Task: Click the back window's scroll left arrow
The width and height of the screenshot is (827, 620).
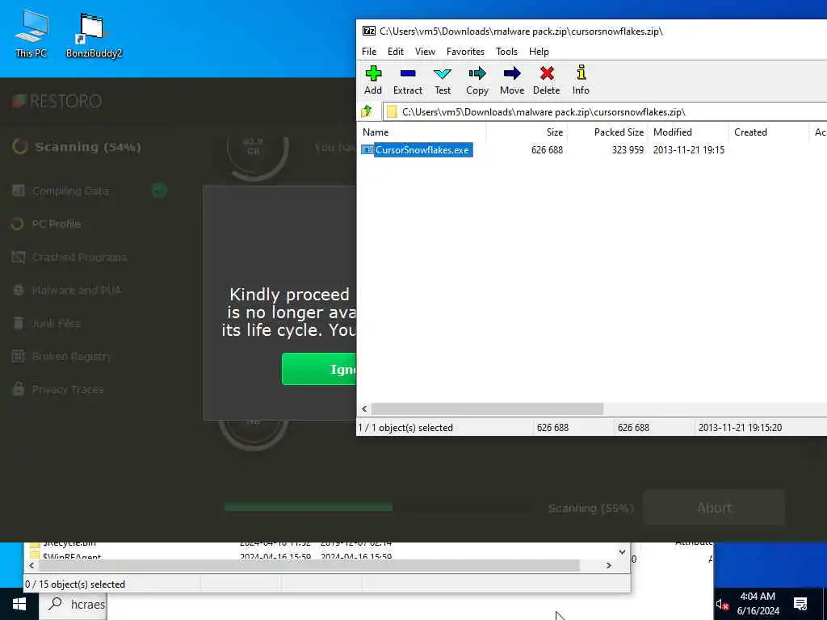Action: point(31,565)
